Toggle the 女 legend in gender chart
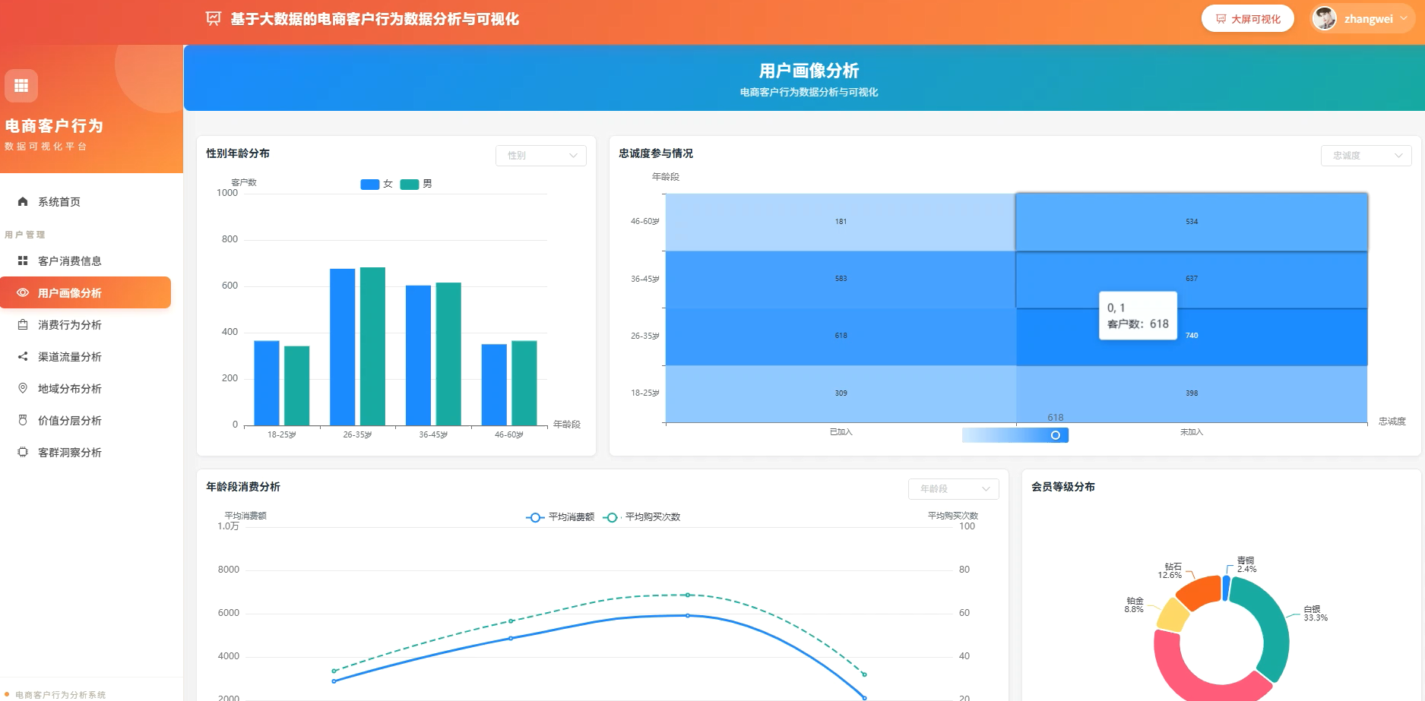 pyautogui.click(x=377, y=184)
